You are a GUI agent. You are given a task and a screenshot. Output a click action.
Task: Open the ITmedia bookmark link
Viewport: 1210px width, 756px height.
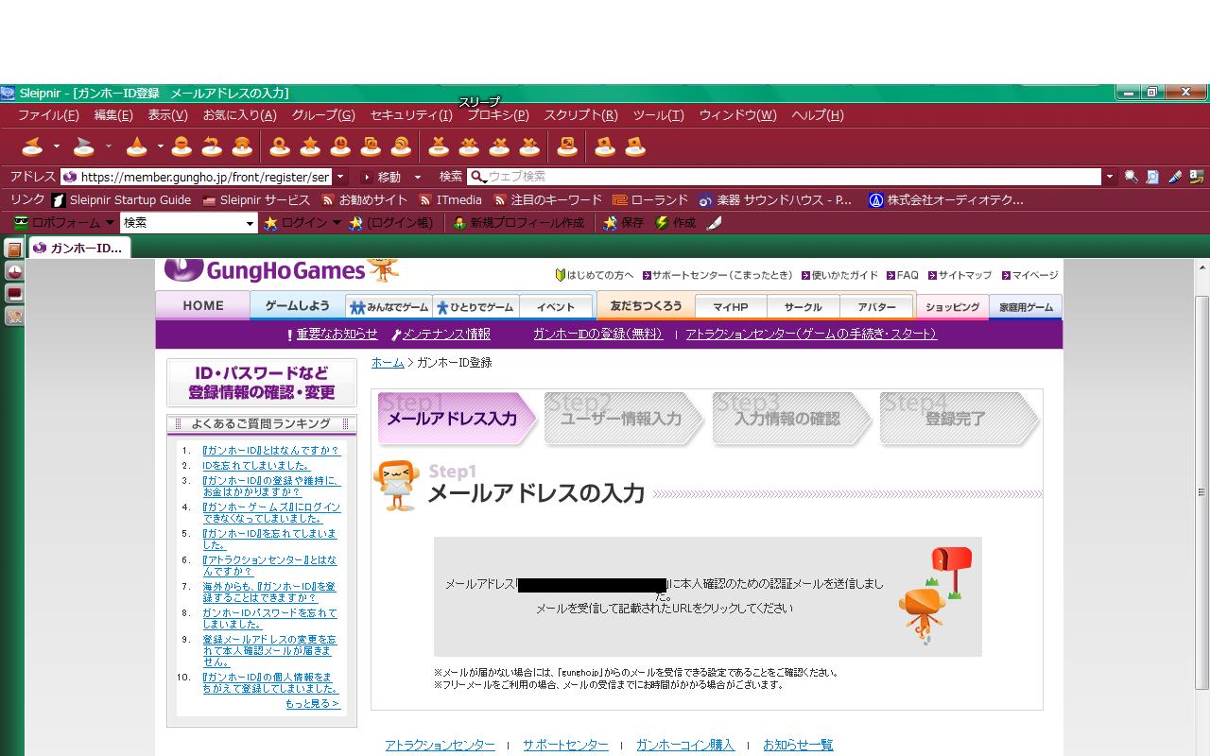450,200
